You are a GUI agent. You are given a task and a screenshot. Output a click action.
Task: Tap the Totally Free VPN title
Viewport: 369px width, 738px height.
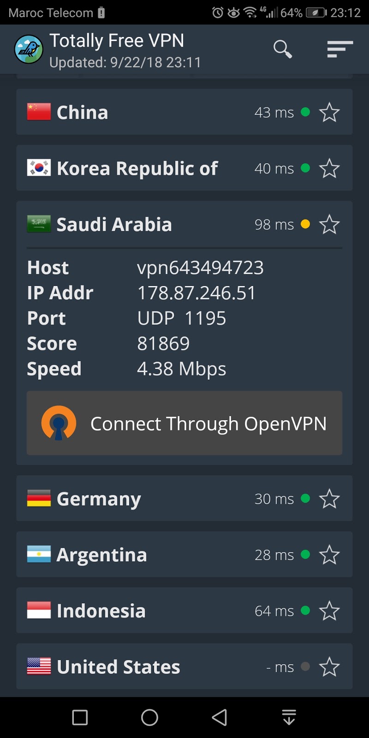pos(117,41)
